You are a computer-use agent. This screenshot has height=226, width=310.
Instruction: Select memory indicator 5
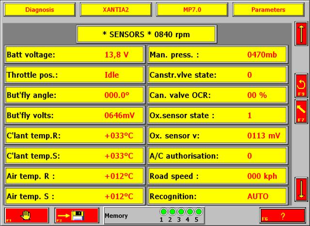click(199, 212)
